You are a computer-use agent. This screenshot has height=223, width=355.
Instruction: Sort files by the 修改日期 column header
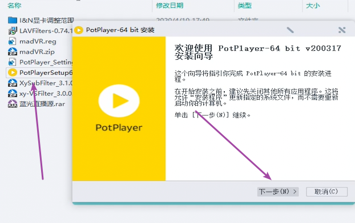pyautogui.click(x=170, y=6)
